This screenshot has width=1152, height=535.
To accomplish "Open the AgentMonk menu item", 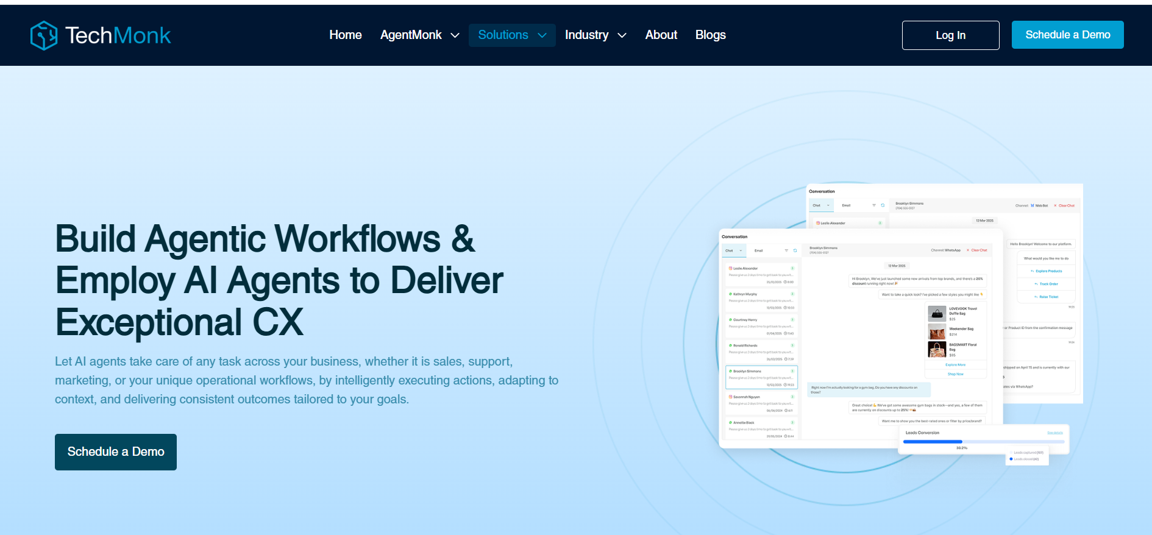I will tap(411, 35).
